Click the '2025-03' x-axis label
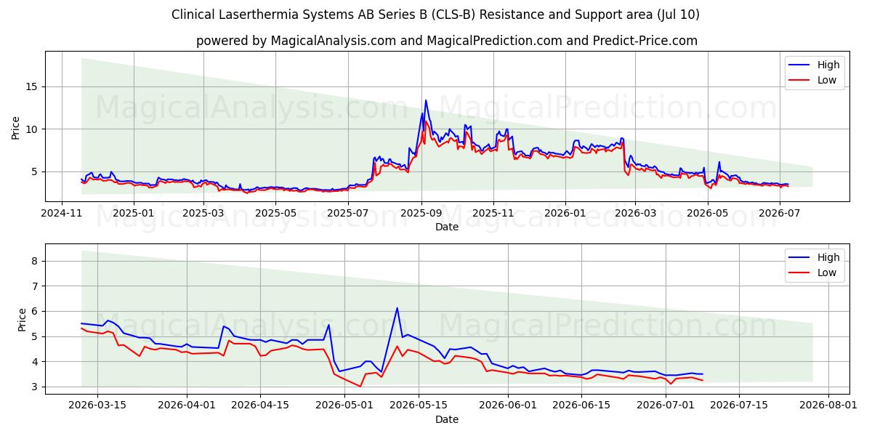This screenshot has width=872, height=436. point(203,213)
